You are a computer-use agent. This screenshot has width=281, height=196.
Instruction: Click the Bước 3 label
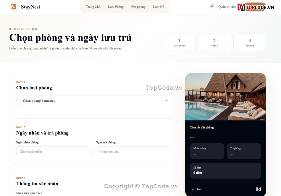(x=21, y=178)
